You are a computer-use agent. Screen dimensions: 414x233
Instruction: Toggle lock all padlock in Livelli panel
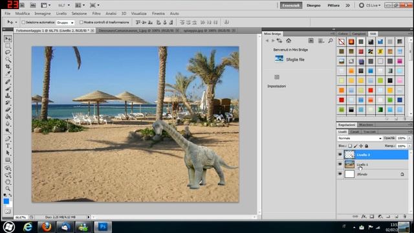[367, 146]
